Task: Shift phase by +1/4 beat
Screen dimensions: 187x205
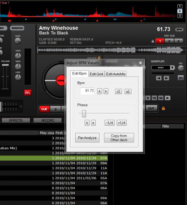Action: click(x=122, y=123)
